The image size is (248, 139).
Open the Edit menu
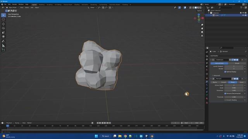click(x=9, y=5)
